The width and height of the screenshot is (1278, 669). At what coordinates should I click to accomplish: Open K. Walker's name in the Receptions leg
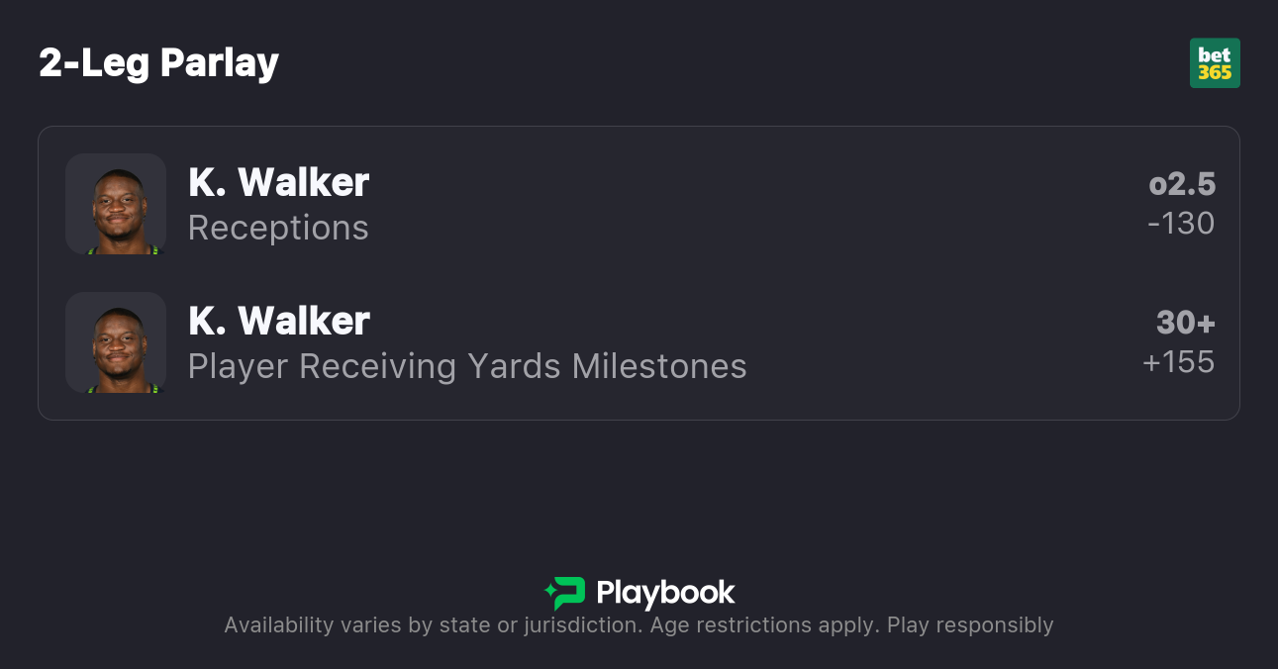(x=278, y=183)
